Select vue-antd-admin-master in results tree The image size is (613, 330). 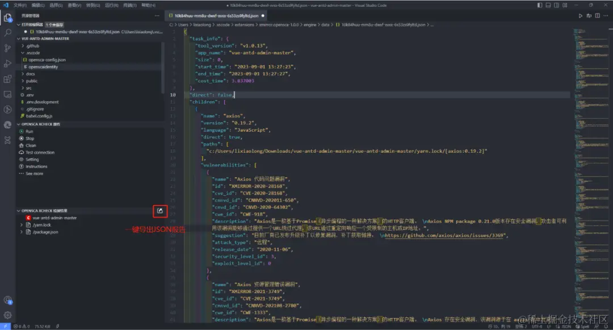click(x=54, y=218)
